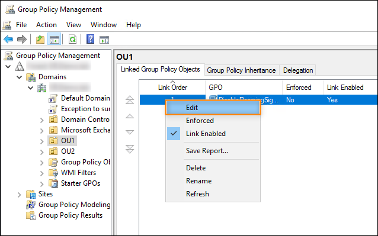Collapse the Domains tree node
The height and width of the screenshot is (236, 378).
tap(20, 77)
